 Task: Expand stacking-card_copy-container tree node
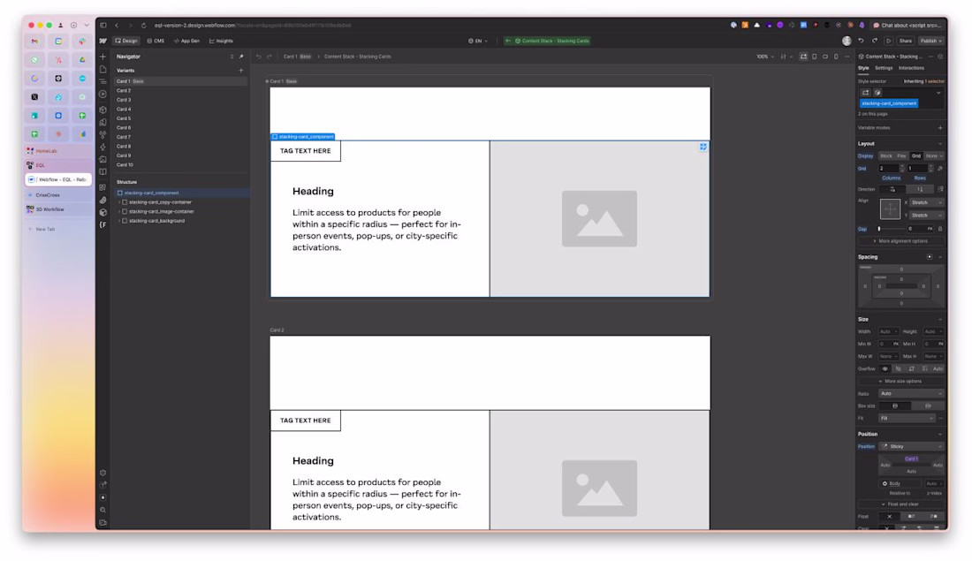(x=119, y=202)
